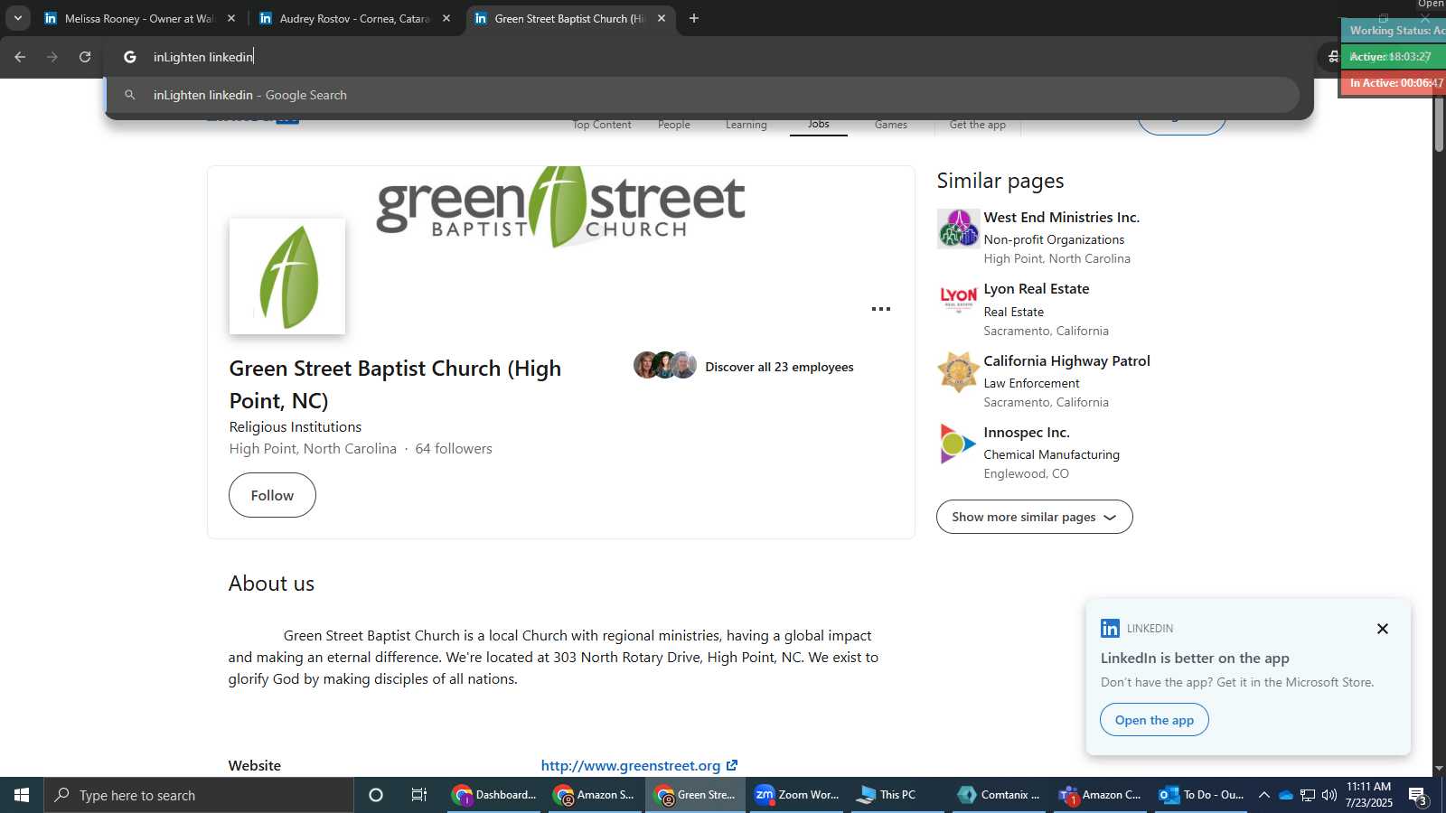Click the OneDrive cloud tray icon
Image resolution: width=1446 pixels, height=813 pixels.
[1285, 795]
